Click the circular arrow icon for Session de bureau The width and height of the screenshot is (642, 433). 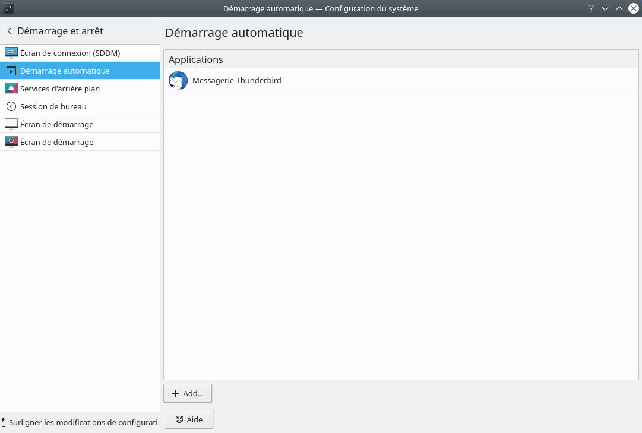[11, 106]
